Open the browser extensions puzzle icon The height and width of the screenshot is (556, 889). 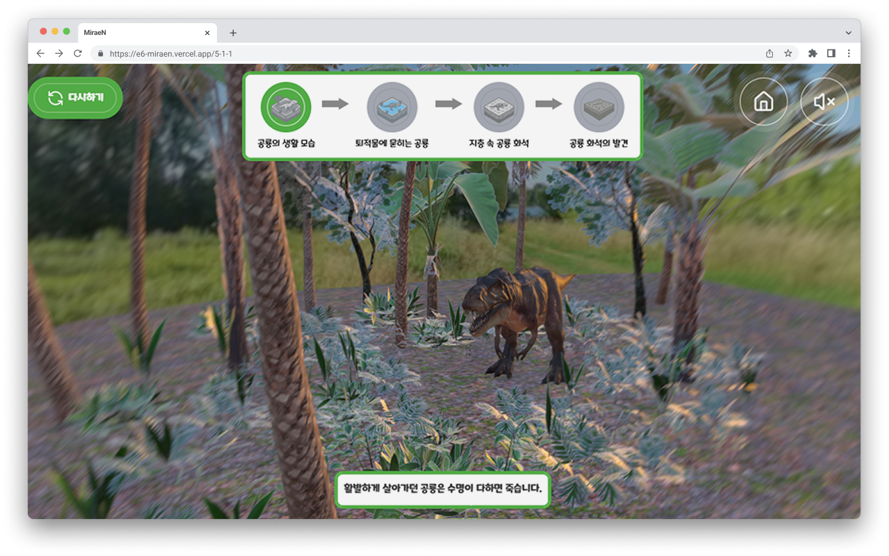(812, 53)
